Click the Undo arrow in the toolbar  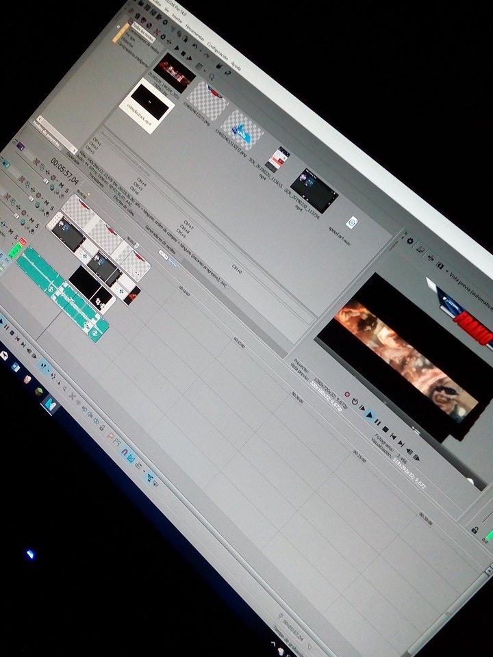pyautogui.click(x=195, y=46)
